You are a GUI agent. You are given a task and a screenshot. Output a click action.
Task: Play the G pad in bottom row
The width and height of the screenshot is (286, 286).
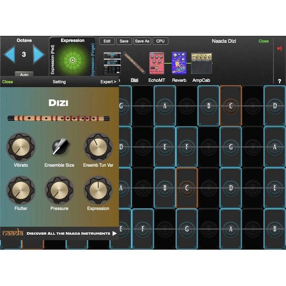tap(187, 229)
